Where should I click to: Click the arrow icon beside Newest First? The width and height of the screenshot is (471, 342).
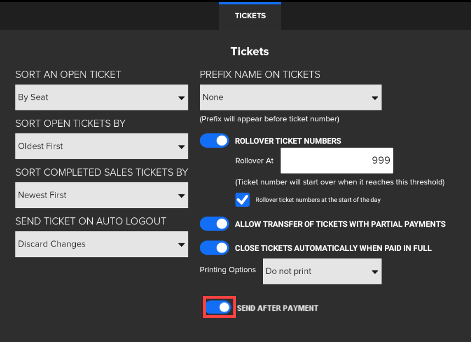[x=181, y=196]
